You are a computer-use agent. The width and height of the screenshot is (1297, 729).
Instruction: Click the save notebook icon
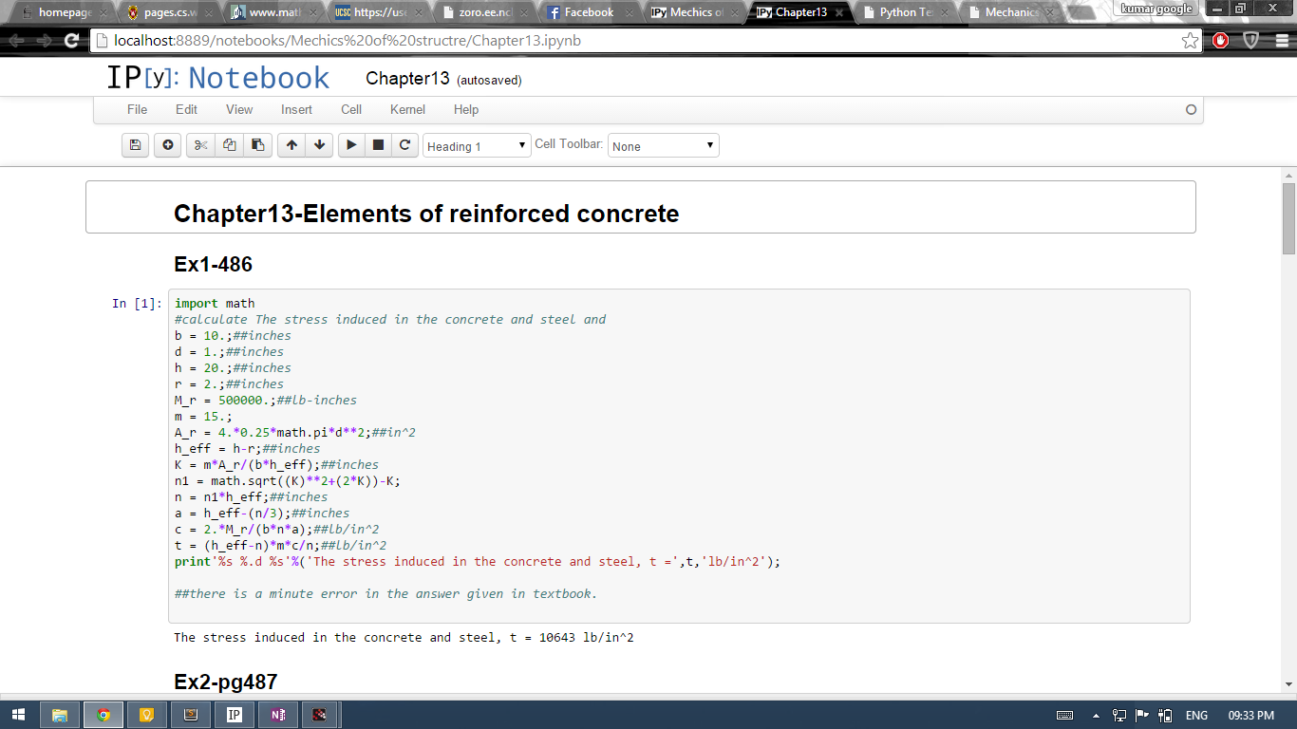coord(135,145)
